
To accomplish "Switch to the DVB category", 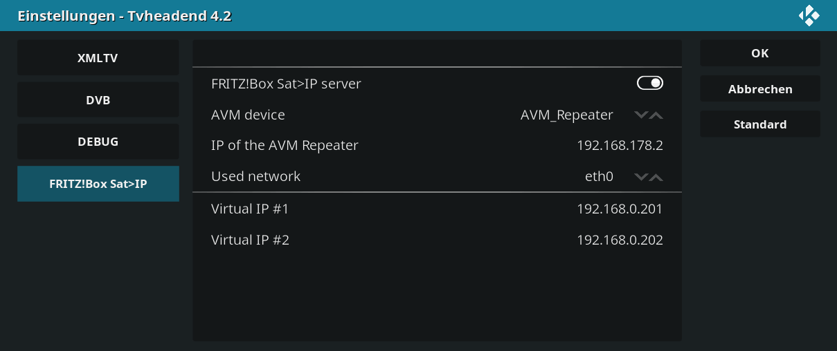I will pos(98,100).
